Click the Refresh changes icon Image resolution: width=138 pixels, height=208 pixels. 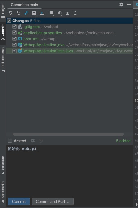[11, 13]
